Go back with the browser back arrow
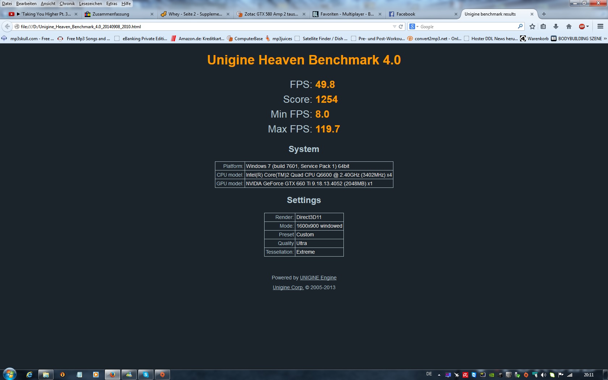Screen dimensions: 608x380 pyautogui.click(x=7, y=26)
